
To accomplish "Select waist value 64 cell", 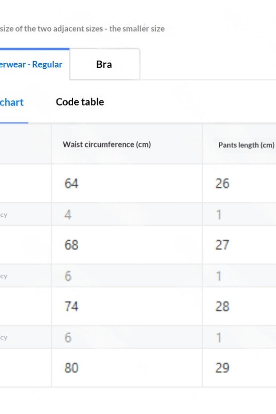I will click(x=127, y=183).
